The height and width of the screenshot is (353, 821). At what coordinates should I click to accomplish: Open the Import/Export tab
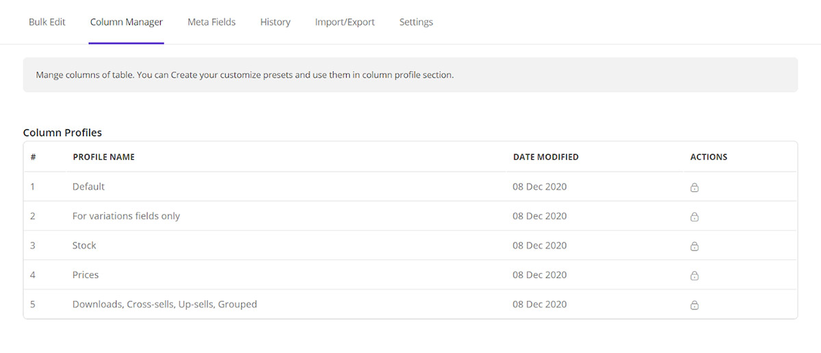tap(345, 22)
